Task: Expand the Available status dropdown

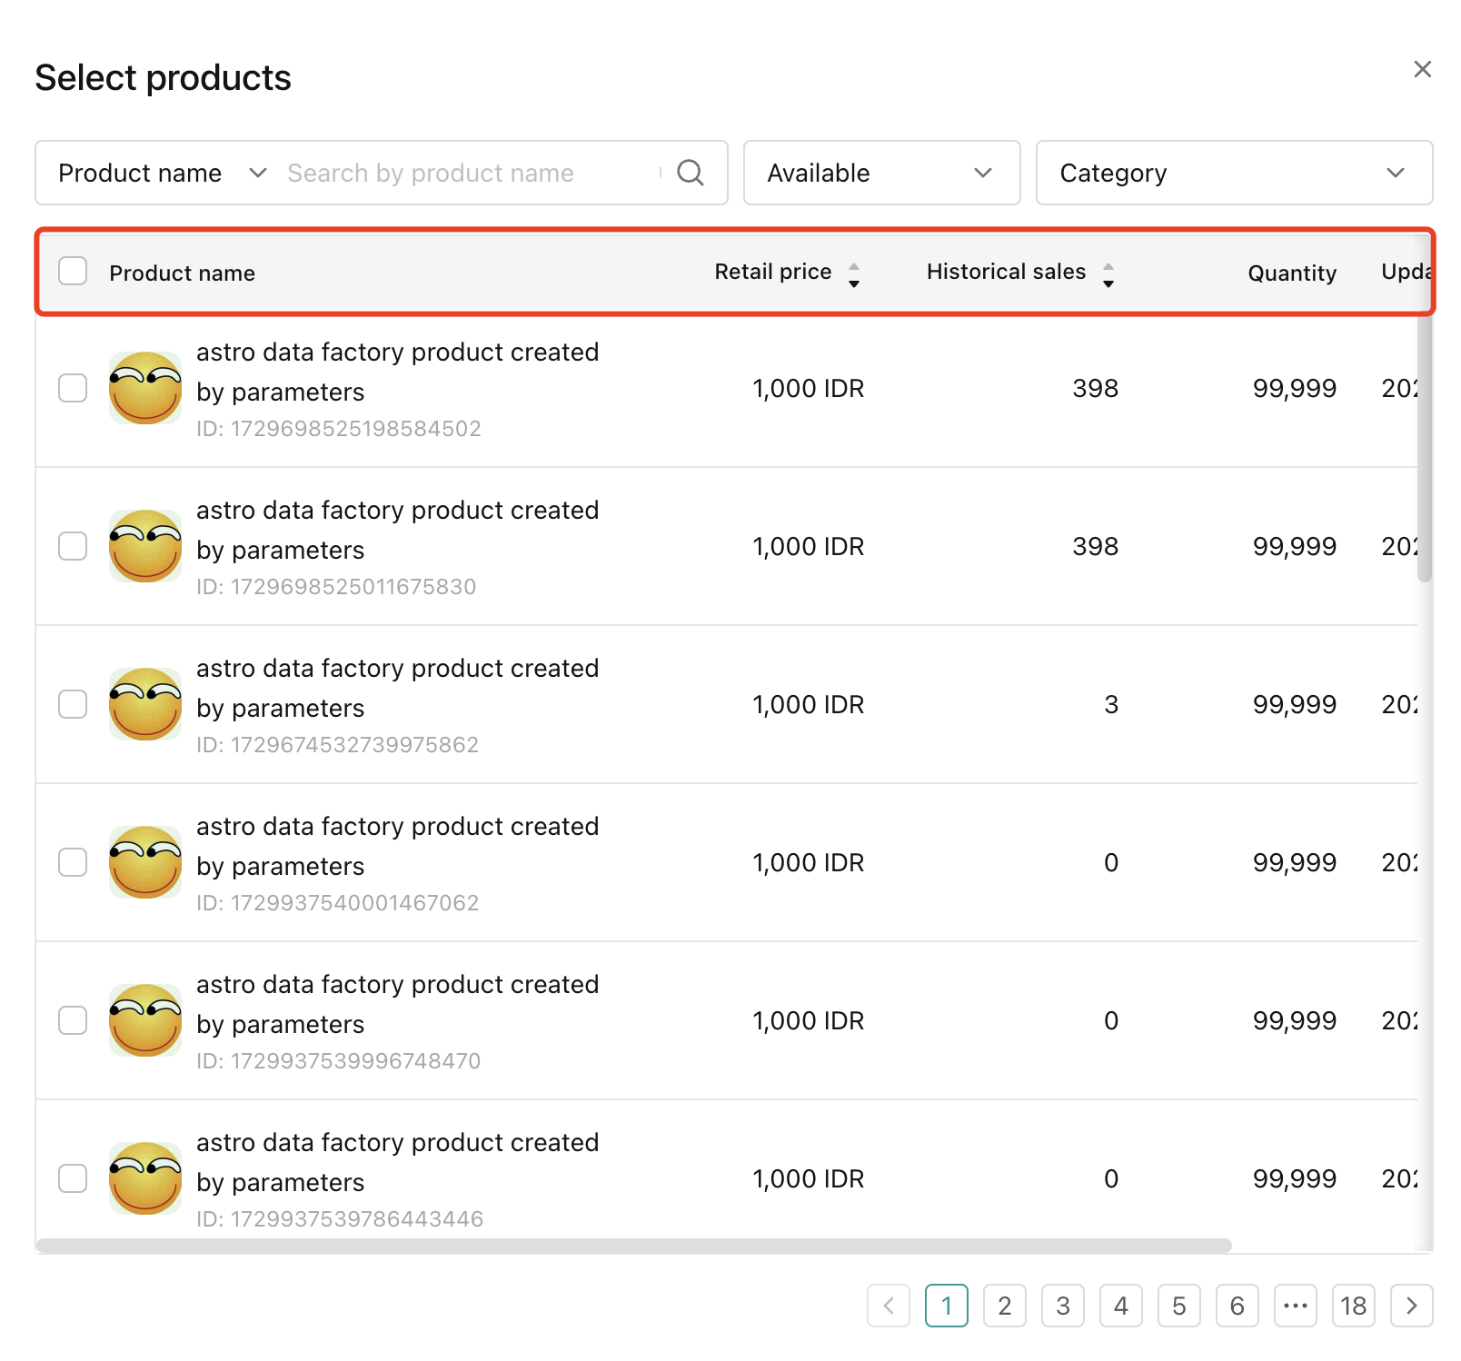Action: coord(880,173)
